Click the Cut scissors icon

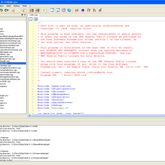pos(13,10)
